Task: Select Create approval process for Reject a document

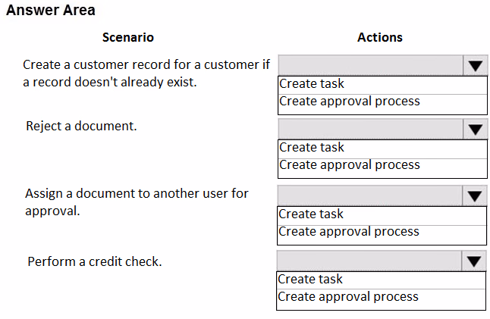Action: pos(382,166)
